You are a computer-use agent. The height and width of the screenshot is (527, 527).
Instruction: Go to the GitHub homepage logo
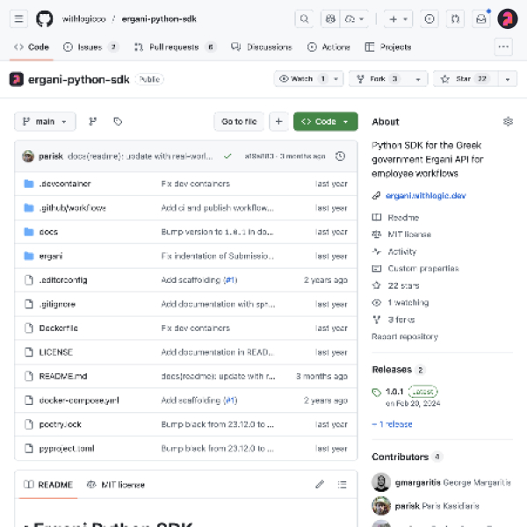coord(45,18)
